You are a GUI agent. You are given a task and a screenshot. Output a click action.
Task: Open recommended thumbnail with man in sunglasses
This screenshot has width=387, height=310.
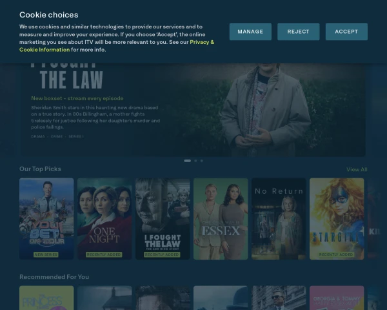(279, 298)
